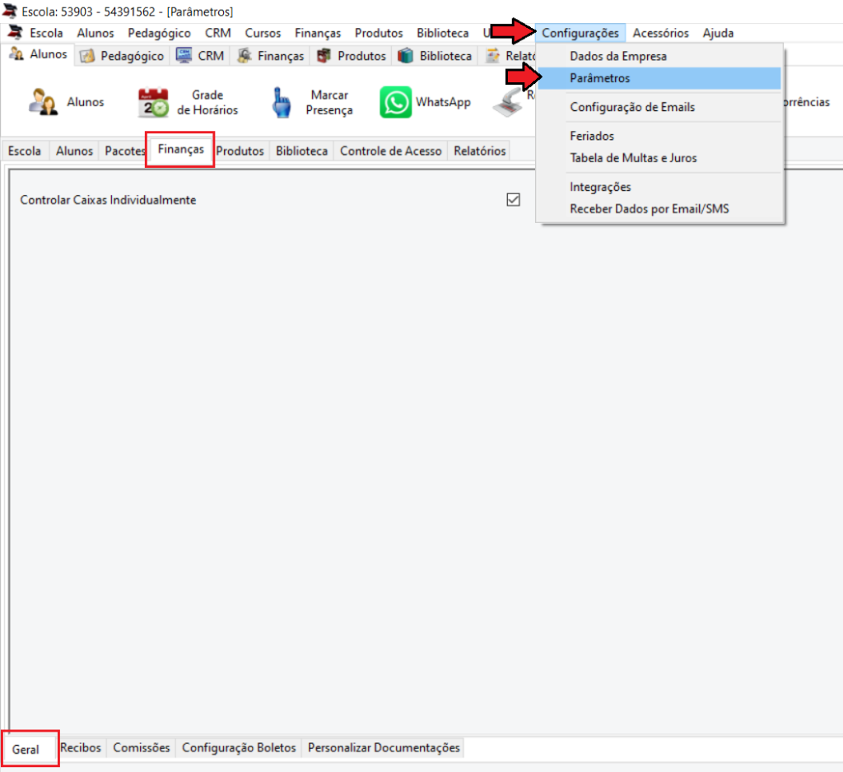Switch to the Comissões bottom tab
This screenshot has width=843, height=772.
click(142, 748)
